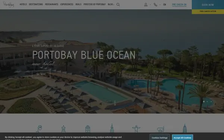Screen dimensions: 224x140
Task: Select the first slideshow dot
Action: 204,102
